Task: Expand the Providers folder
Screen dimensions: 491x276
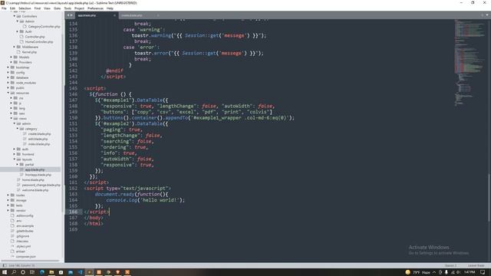Action: 11,62
